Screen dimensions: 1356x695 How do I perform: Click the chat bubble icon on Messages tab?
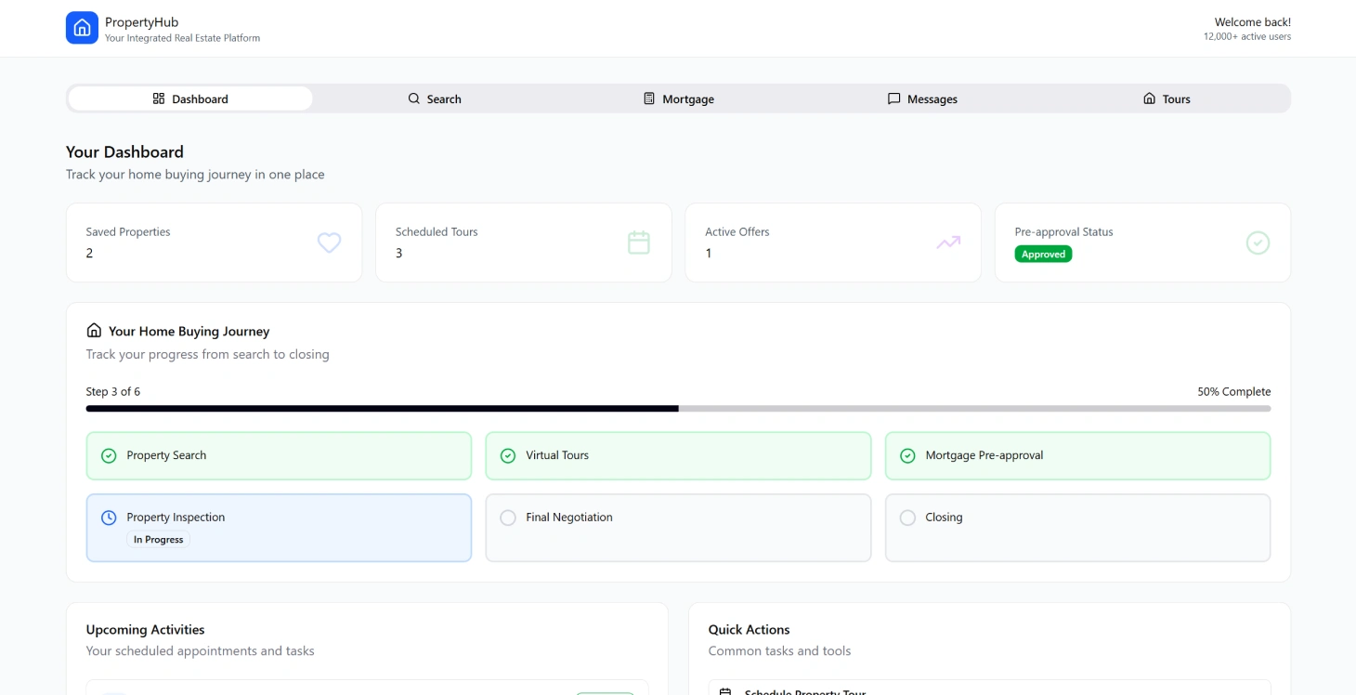point(893,98)
